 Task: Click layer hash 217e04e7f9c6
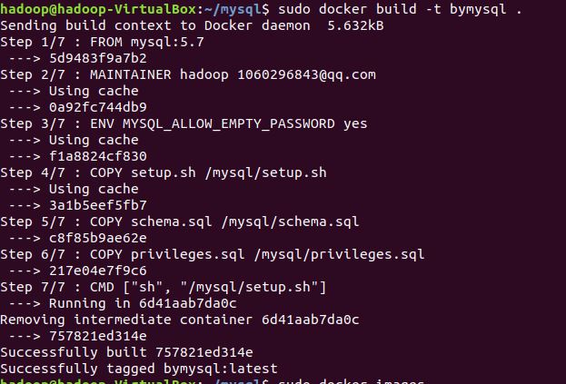[x=98, y=271]
